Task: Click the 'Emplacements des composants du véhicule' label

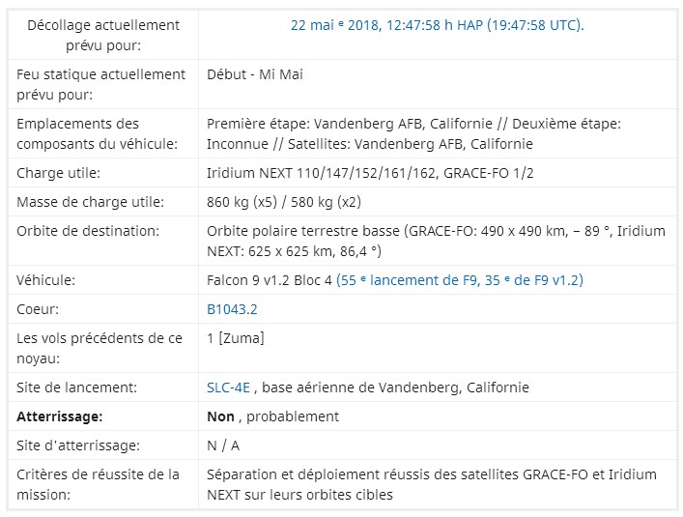Action: click(x=97, y=133)
